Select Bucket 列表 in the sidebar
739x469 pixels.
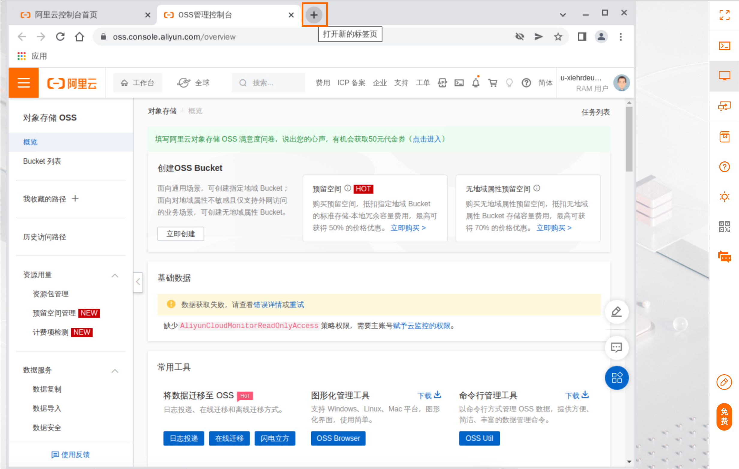42,161
